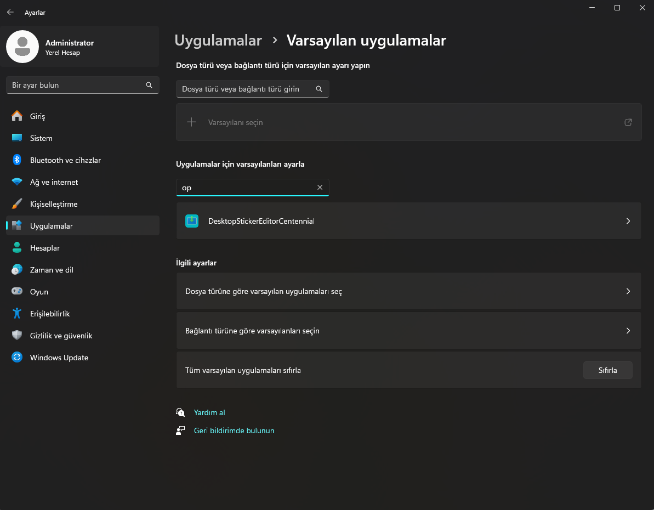
Task: Open Ağ ve internet settings
Action: click(x=54, y=182)
